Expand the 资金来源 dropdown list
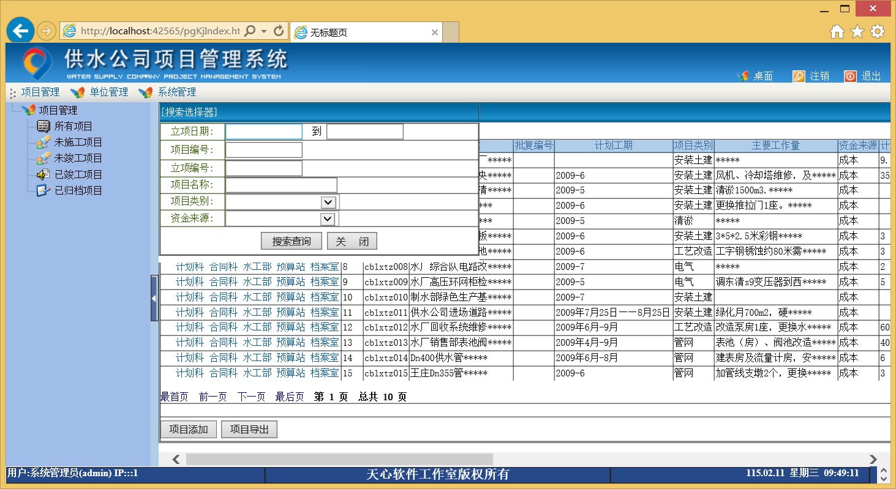This screenshot has width=896, height=489. [x=328, y=218]
